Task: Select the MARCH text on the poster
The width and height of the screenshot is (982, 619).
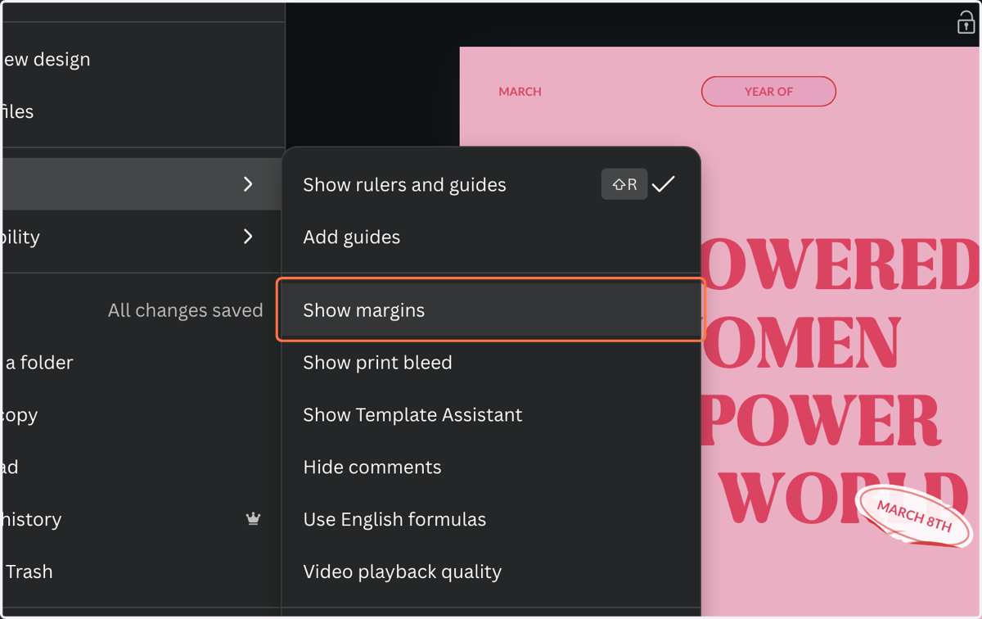Action: pos(520,92)
